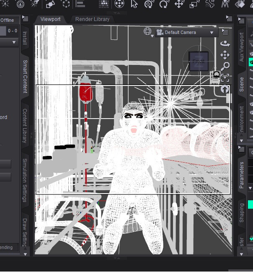Choose the Translate tool with four arrows
This screenshot has height=277, width=253.
coord(179,4)
